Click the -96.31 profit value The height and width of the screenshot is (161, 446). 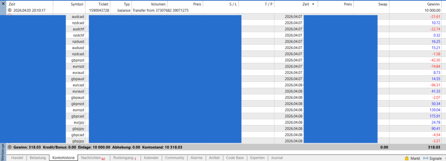click(x=435, y=85)
